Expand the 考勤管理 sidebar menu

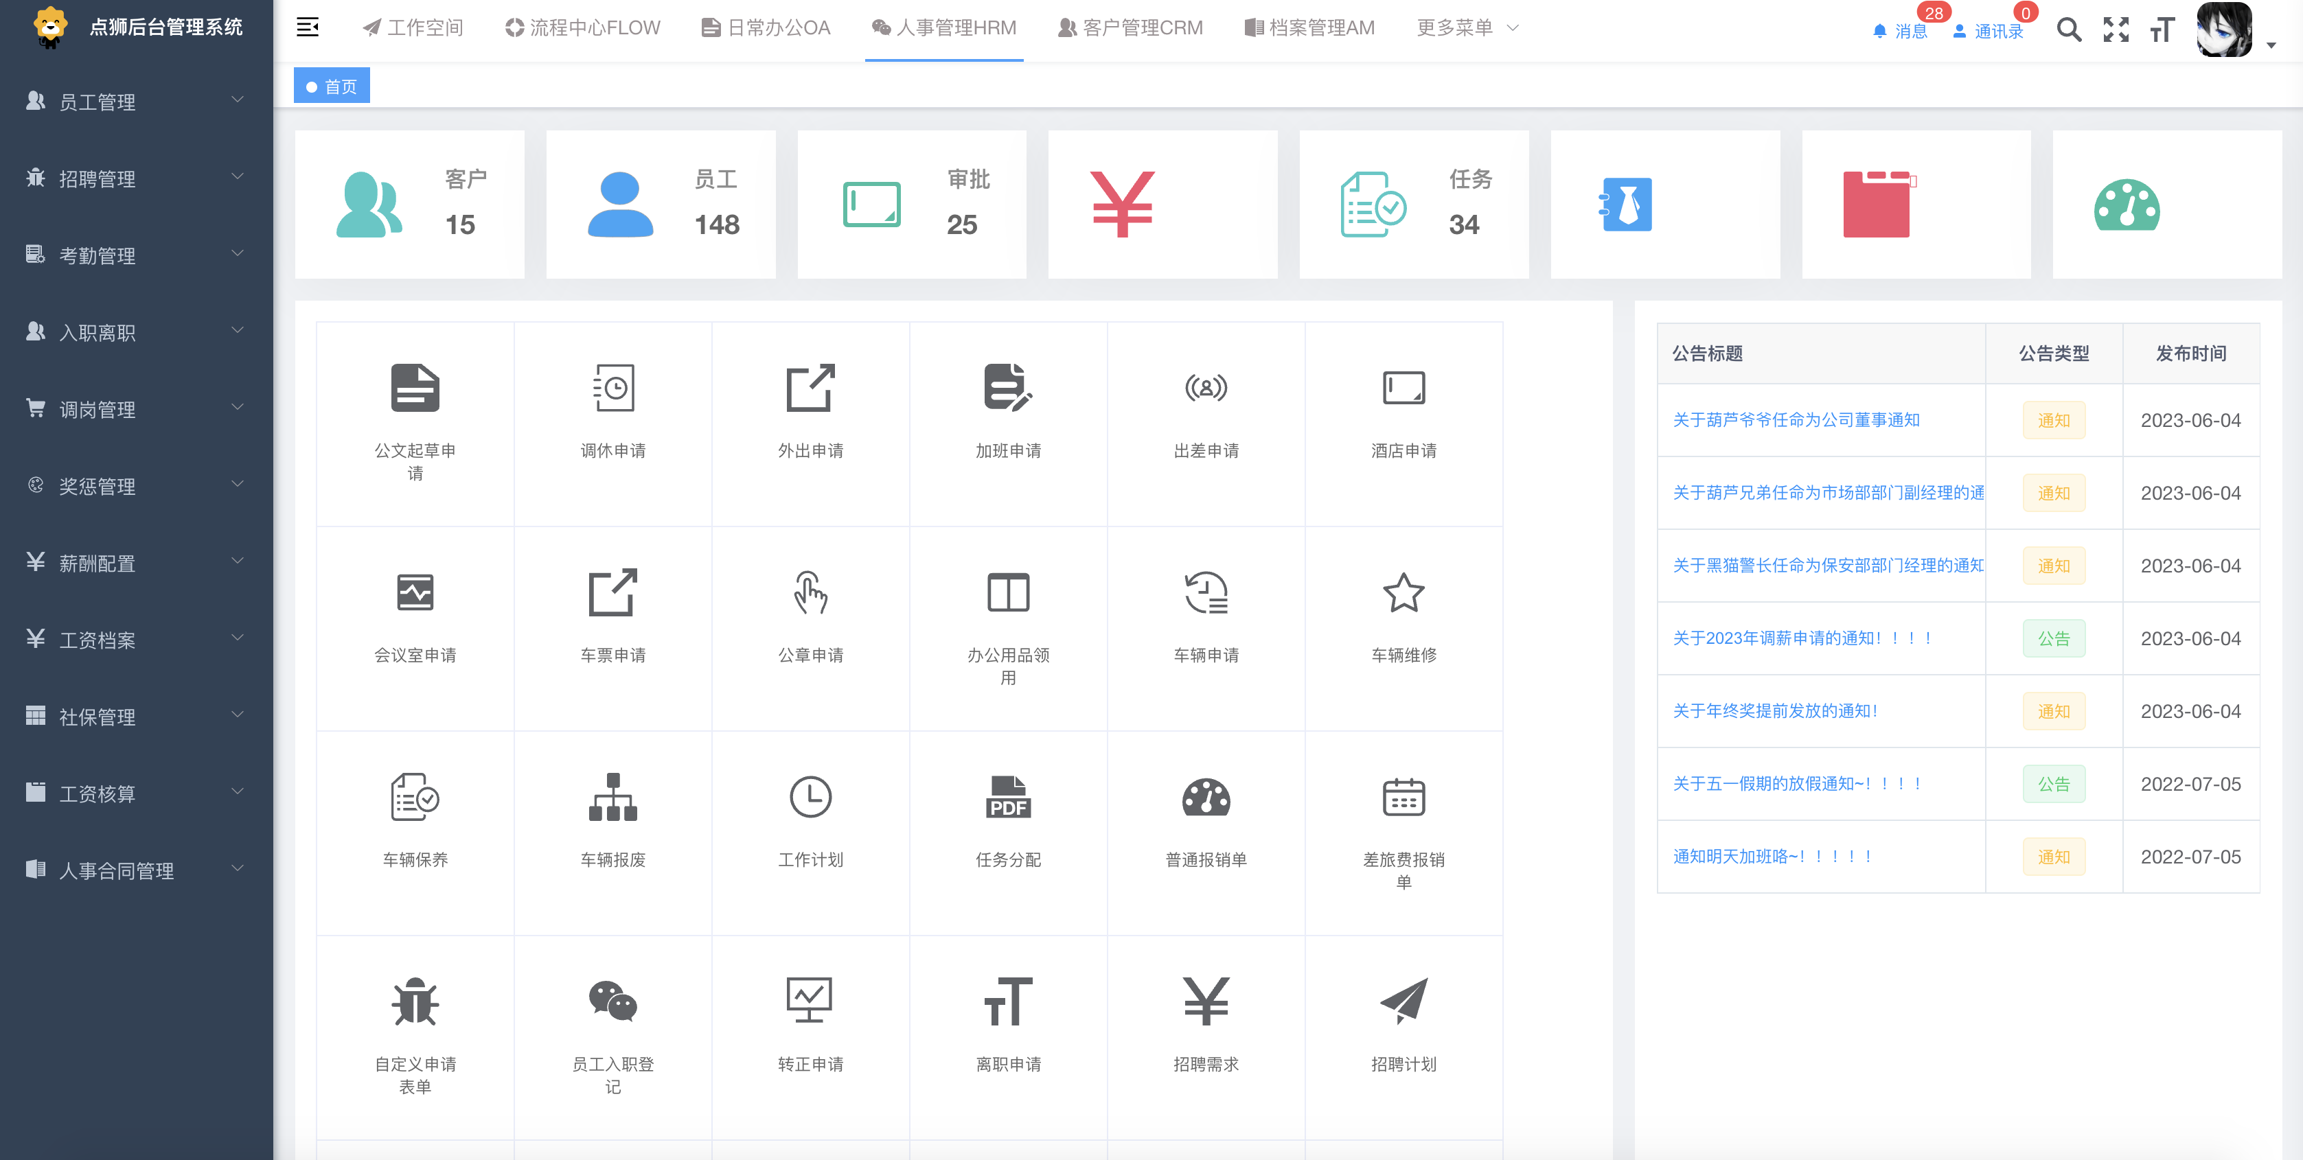click(x=136, y=255)
